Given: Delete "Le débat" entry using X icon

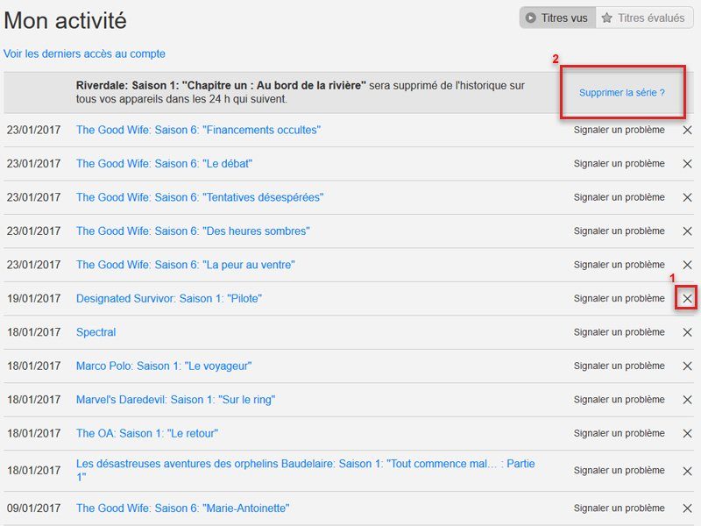Looking at the screenshot, I should (x=687, y=164).
